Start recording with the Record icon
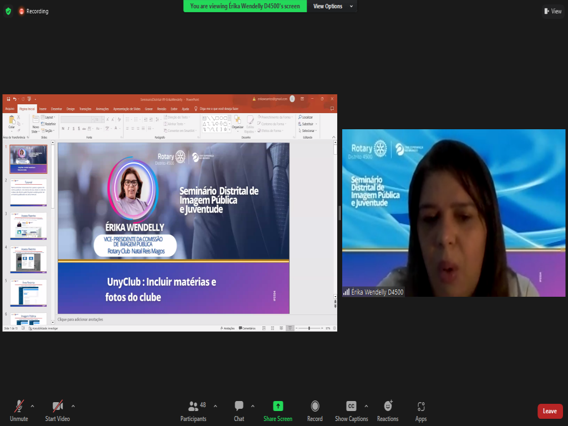 pyautogui.click(x=315, y=407)
